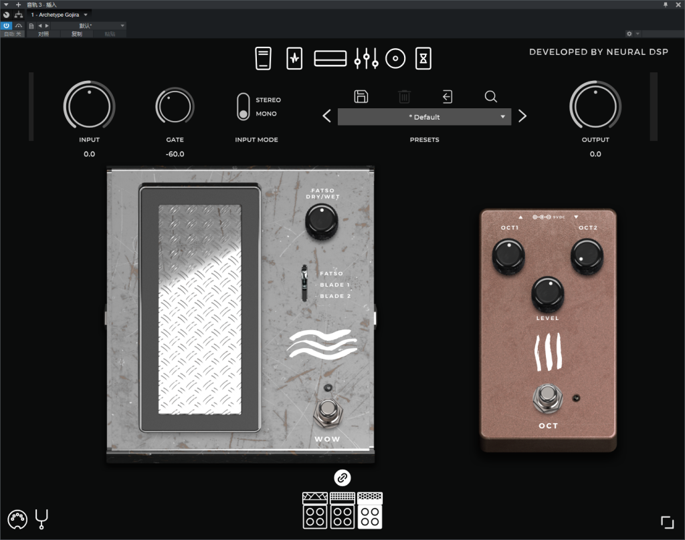Select the BLADE 1 mode label
This screenshot has width=685, height=540.
coord(335,285)
